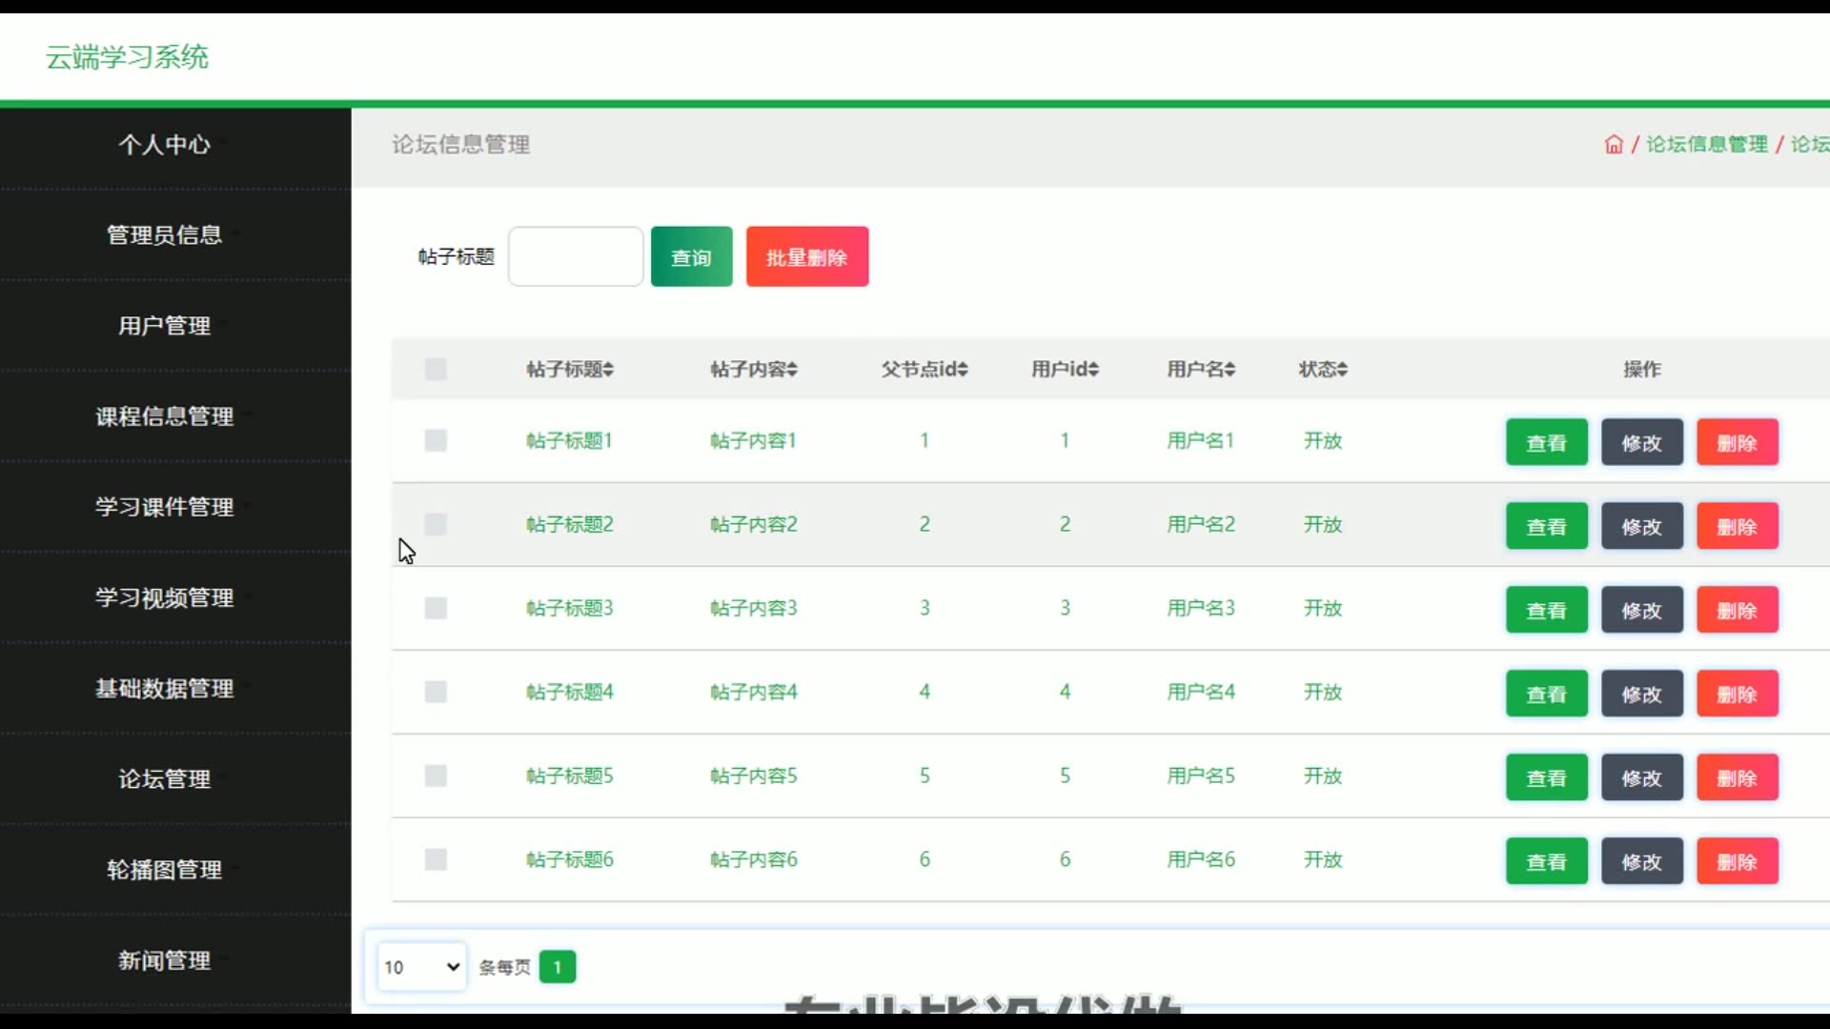Check the row checkbox for 帖子标题4

pos(436,692)
